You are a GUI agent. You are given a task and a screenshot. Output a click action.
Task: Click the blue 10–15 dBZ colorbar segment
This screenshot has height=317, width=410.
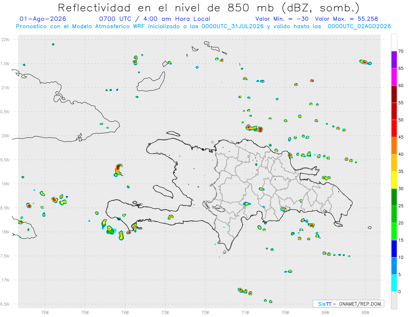coord(394,249)
